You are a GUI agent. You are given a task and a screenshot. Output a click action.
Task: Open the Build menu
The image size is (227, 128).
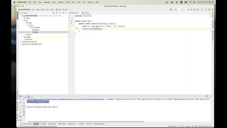coord(68,2)
